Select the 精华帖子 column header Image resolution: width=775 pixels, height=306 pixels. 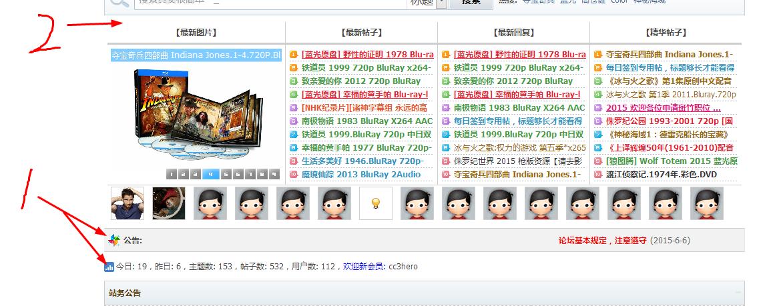666,33
